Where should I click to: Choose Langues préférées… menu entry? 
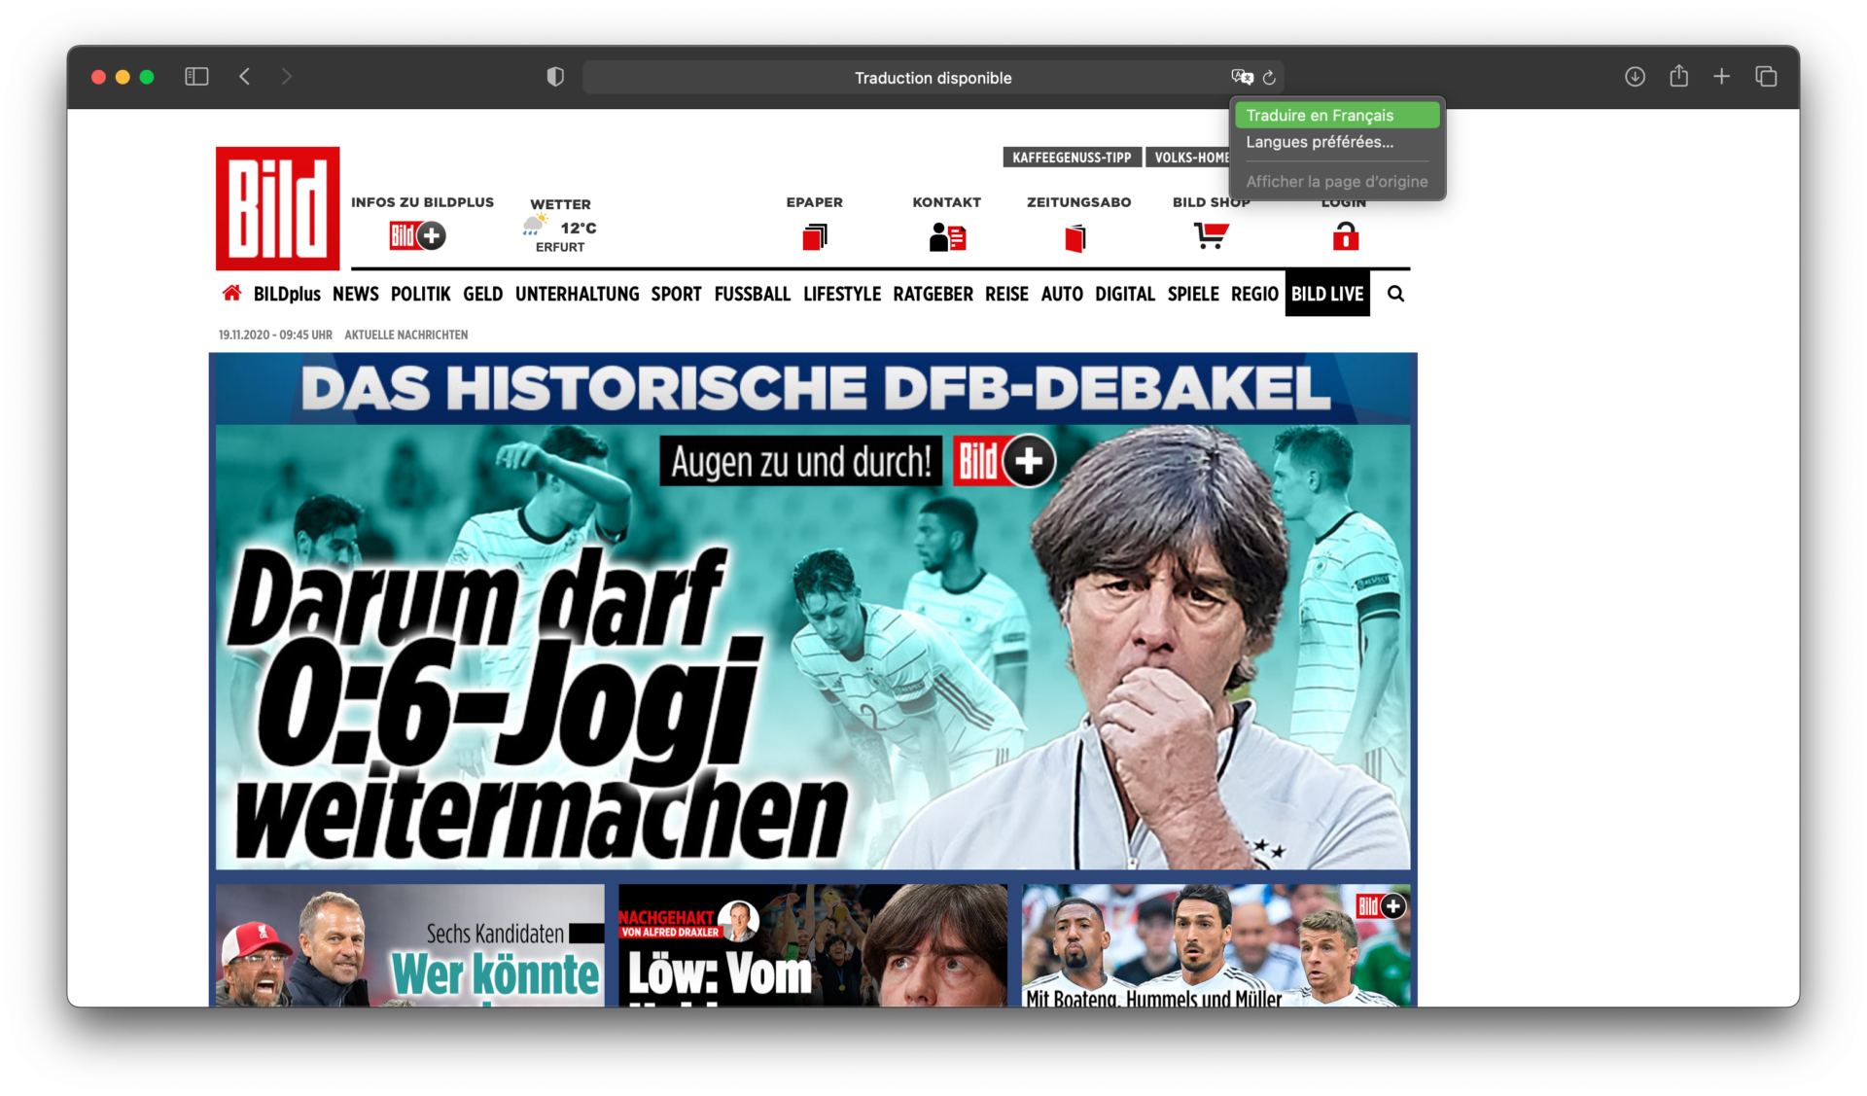tap(1337, 142)
